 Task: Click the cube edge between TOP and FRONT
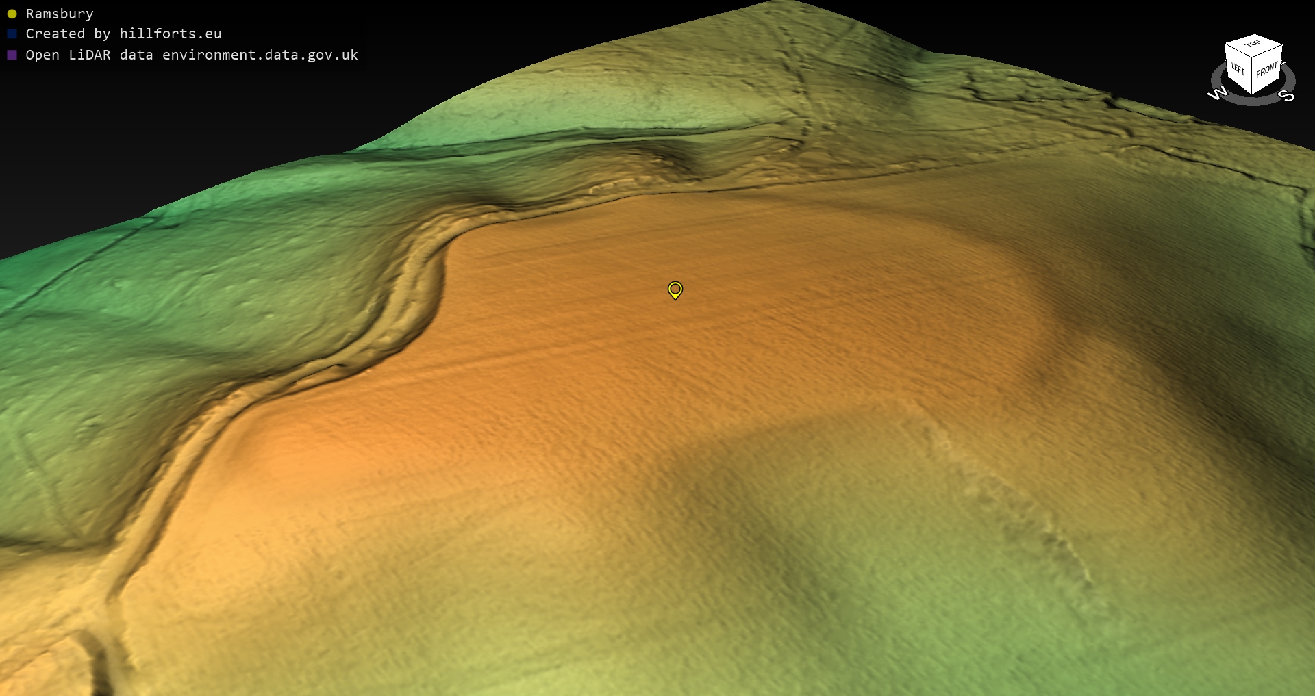point(1268,52)
